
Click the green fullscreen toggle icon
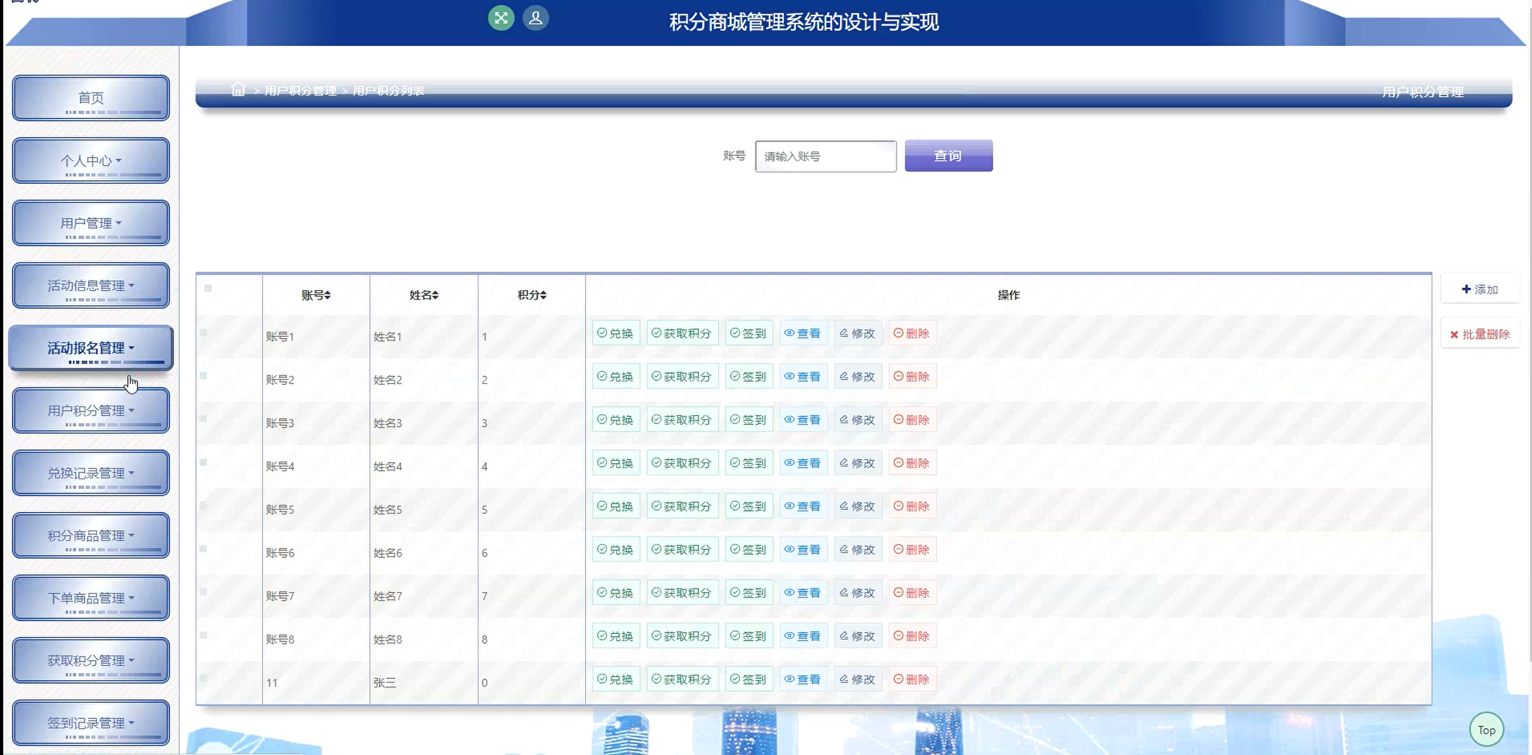(501, 18)
